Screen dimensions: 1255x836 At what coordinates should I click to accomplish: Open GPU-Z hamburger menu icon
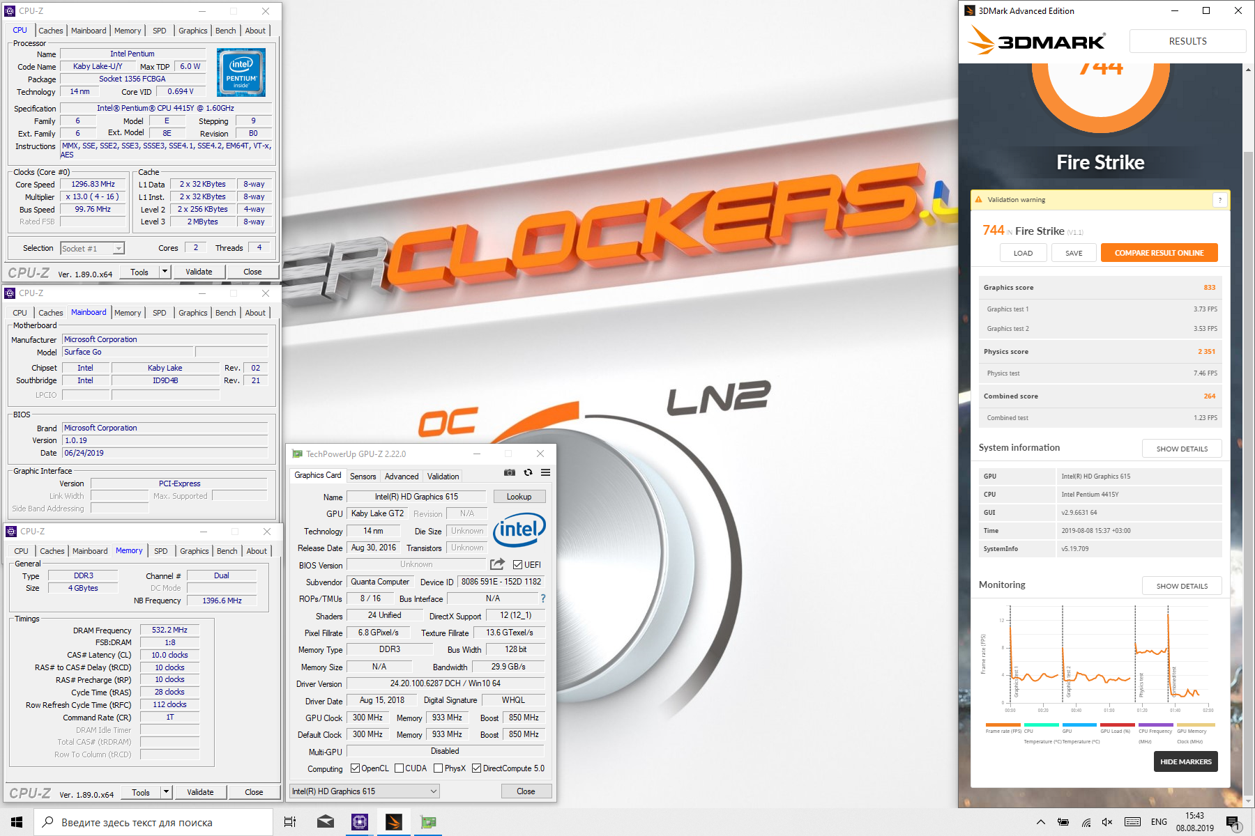(x=545, y=472)
